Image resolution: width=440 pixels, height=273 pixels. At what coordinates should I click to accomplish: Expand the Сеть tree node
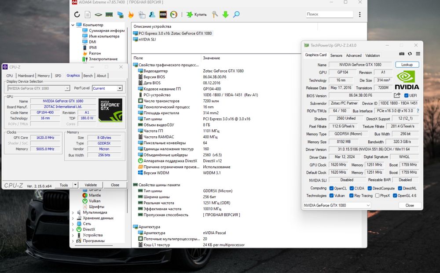tap(73, 224)
